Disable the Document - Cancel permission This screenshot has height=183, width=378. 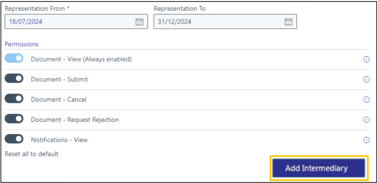click(x=14, y=99)
